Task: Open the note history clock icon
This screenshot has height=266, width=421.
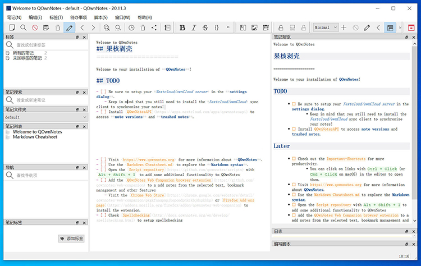Action: [x=131, y=27]
